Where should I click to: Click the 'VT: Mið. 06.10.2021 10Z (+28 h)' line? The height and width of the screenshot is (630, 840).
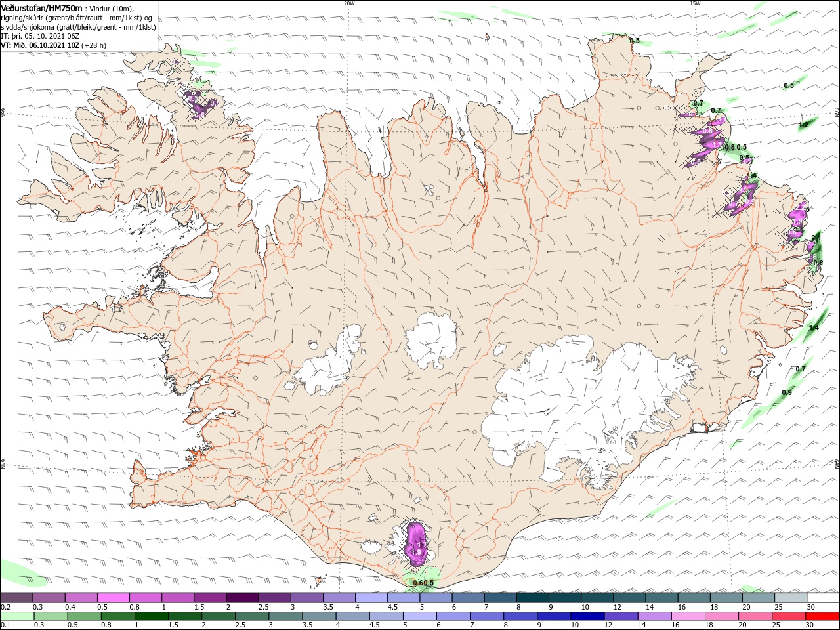[x=53, y=45]
